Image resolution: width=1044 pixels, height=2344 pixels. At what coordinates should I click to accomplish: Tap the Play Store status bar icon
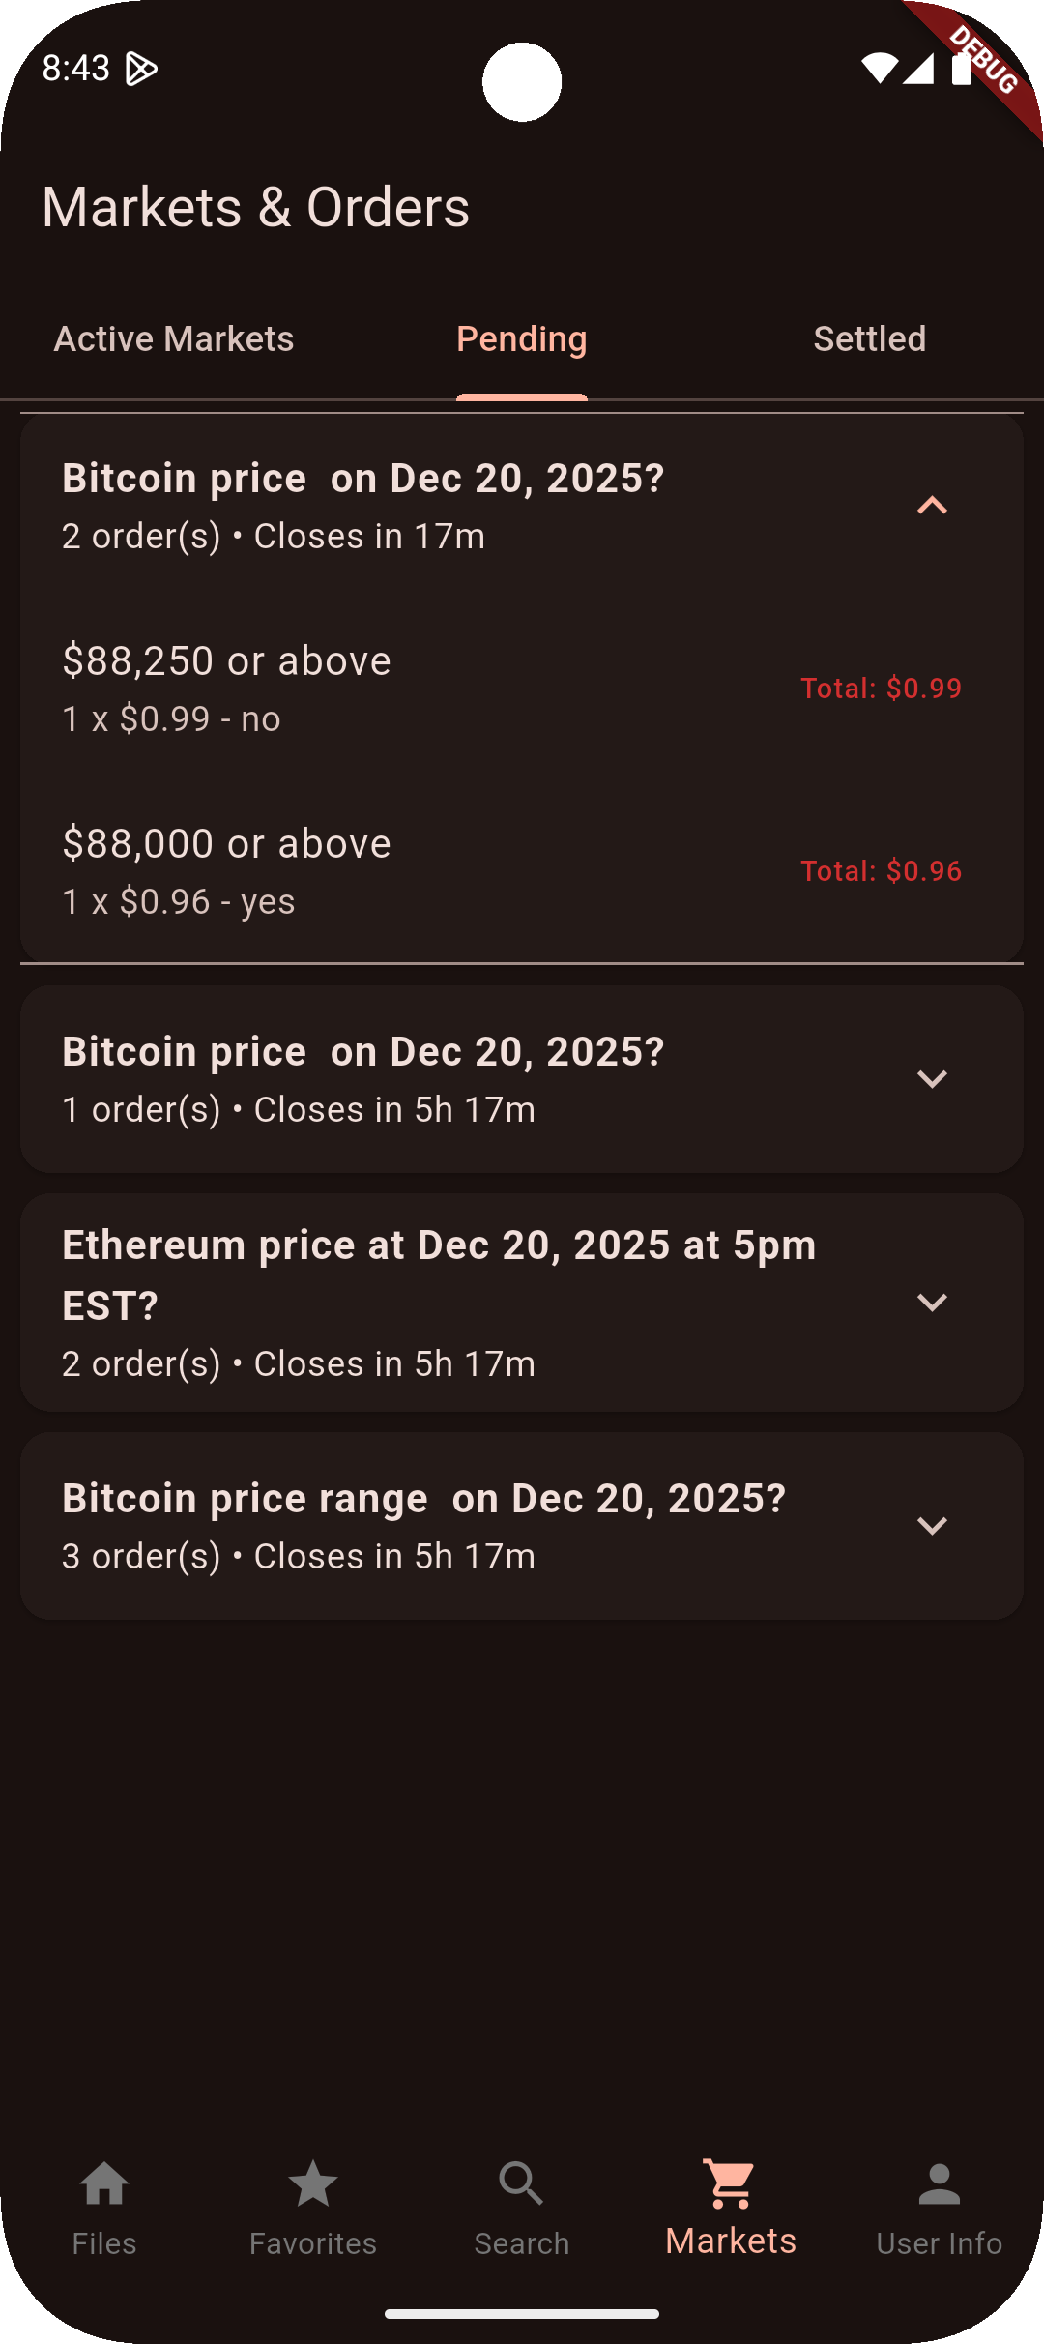click(x=141, y=69)
